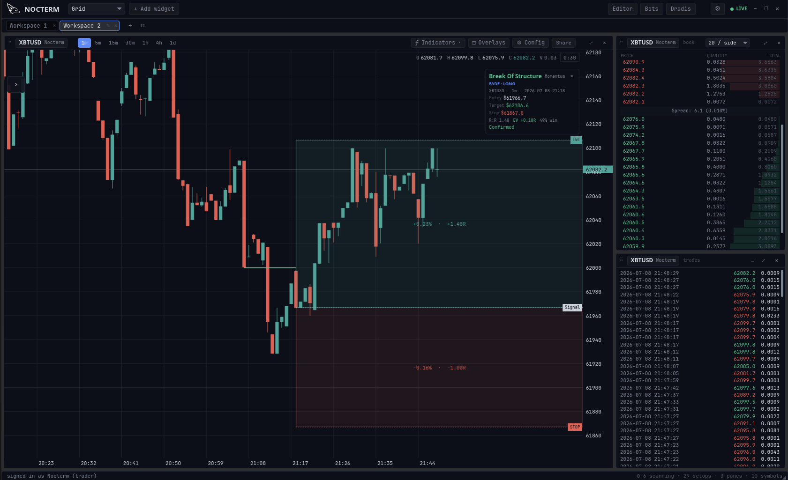Image resolution: width=788 pixels, height=480 pixels.
Task: Select the 30m timeframe
Action: 130,43
